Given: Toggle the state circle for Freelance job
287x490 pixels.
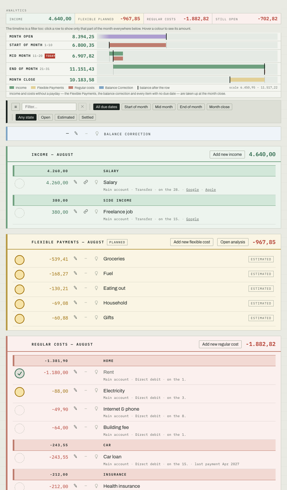Looking at the screenshot, I should point(20,213).
